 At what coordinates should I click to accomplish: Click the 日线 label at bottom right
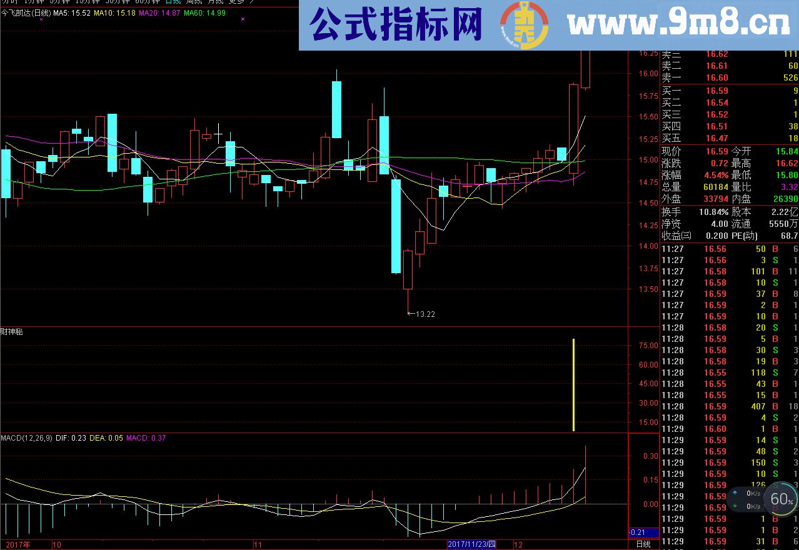point(643,544)
